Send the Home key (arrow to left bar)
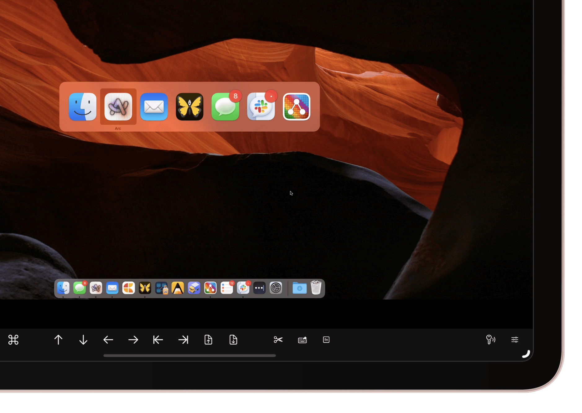 (158, 340)
